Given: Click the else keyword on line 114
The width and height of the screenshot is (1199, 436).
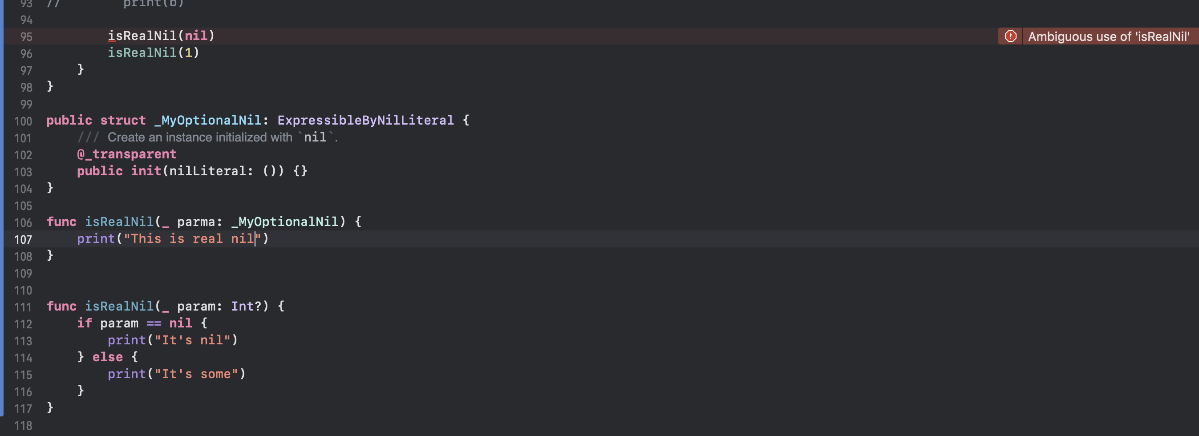Looking at the screenshot, I should pos(108,357).
